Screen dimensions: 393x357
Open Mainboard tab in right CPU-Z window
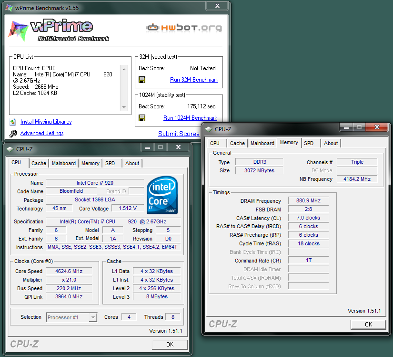[x=262, y=143]
